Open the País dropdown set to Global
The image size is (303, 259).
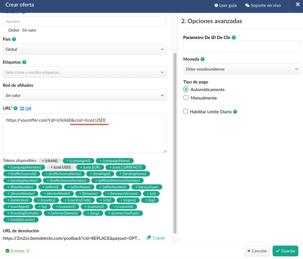point(84,49)
